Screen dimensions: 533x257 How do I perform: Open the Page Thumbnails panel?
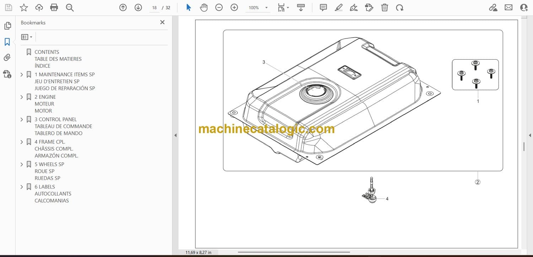pyautogui.click(x=7, y=26)
